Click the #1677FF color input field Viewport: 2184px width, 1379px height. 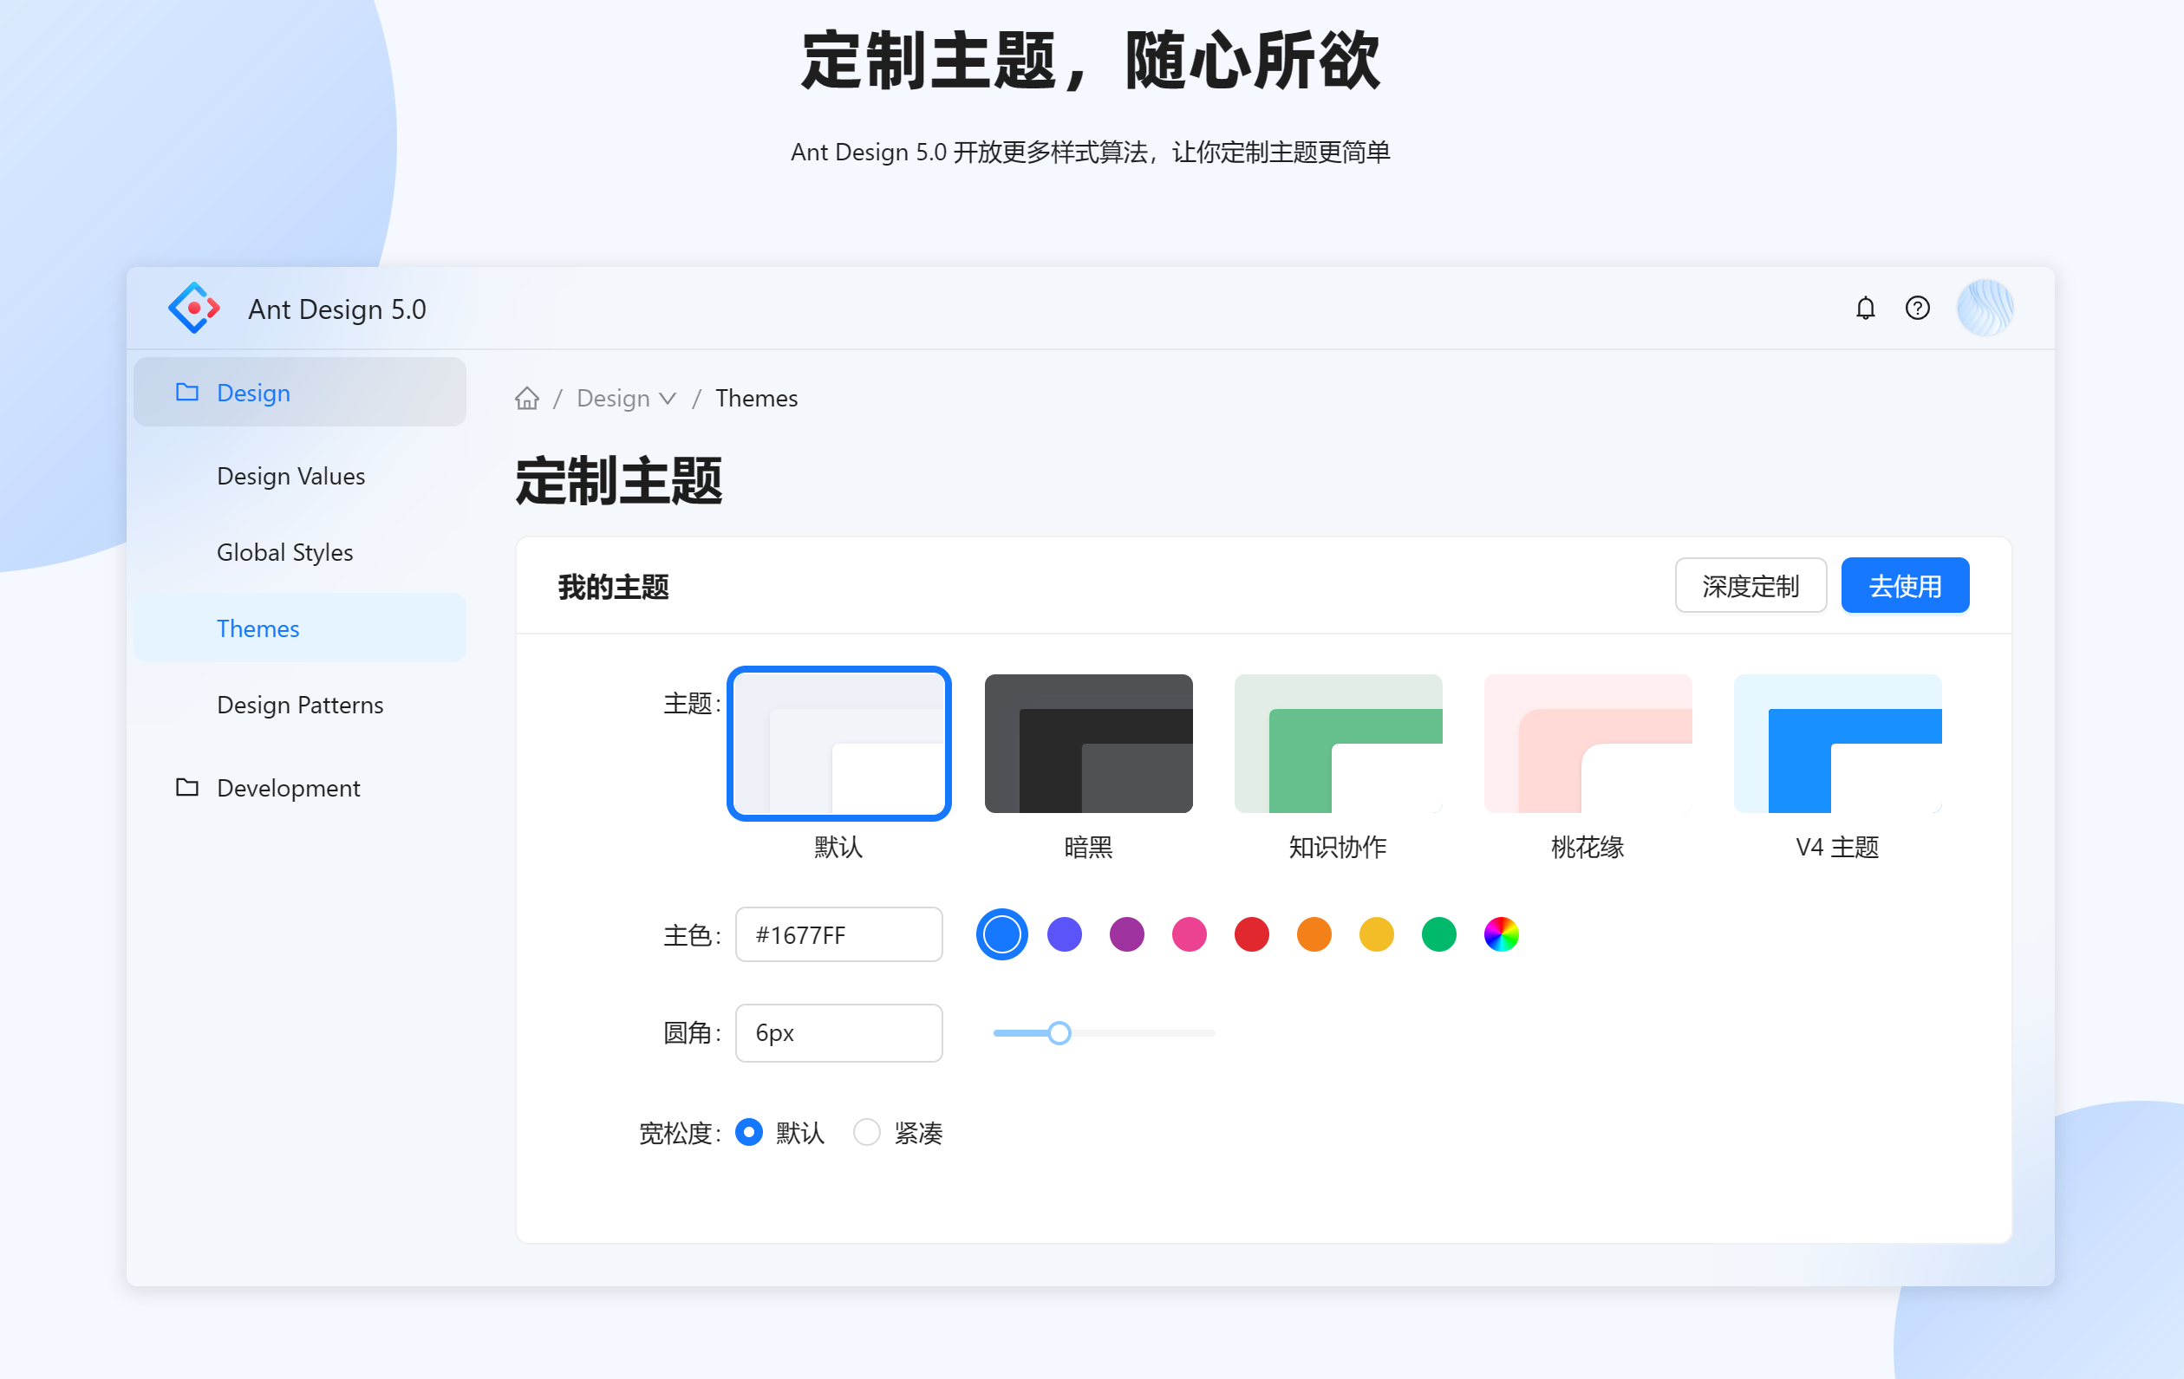[838, 933]
